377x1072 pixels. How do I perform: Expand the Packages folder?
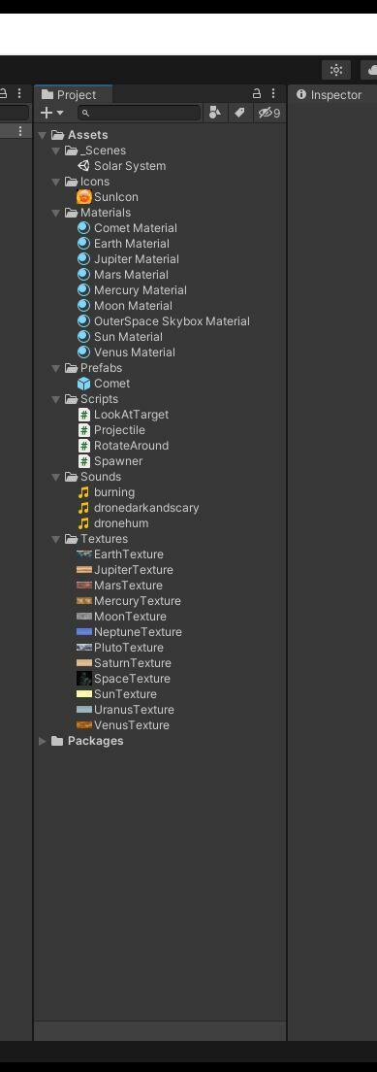coord(43,741)
